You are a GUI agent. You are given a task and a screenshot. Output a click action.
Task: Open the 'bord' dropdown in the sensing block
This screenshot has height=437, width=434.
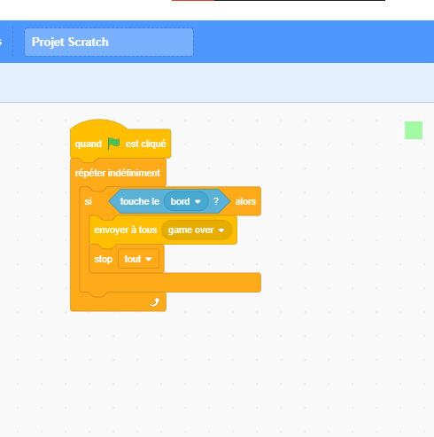tap(186, 201)
